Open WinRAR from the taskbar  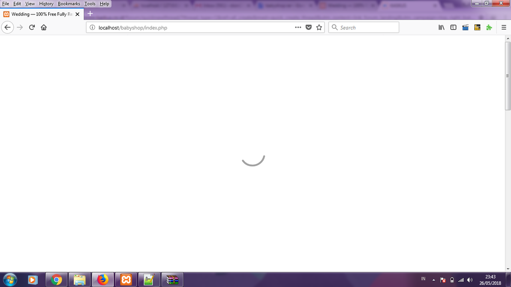pyautogui.click(x=172, y=280)
